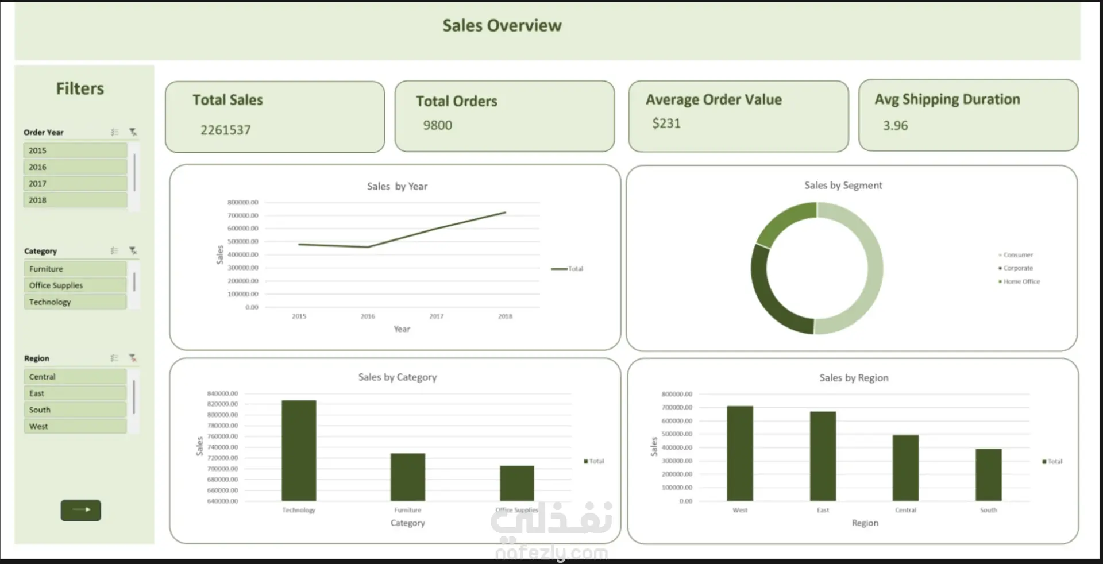
Task: Click the $231 average order value
Action: tap(666, 123)
